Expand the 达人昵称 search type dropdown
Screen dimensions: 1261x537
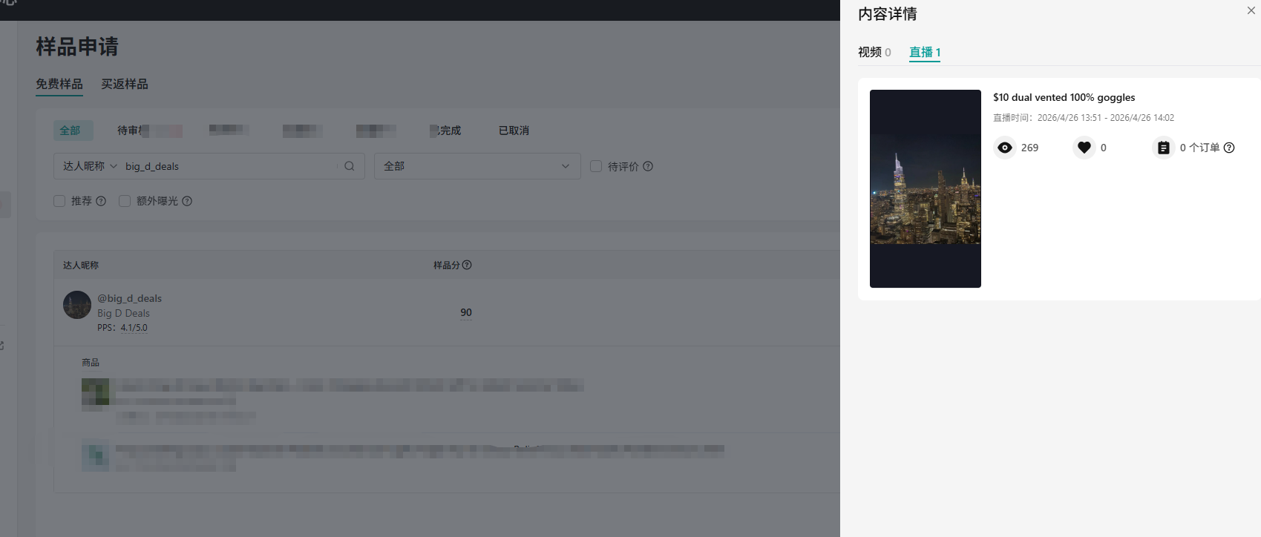(90, 166)
